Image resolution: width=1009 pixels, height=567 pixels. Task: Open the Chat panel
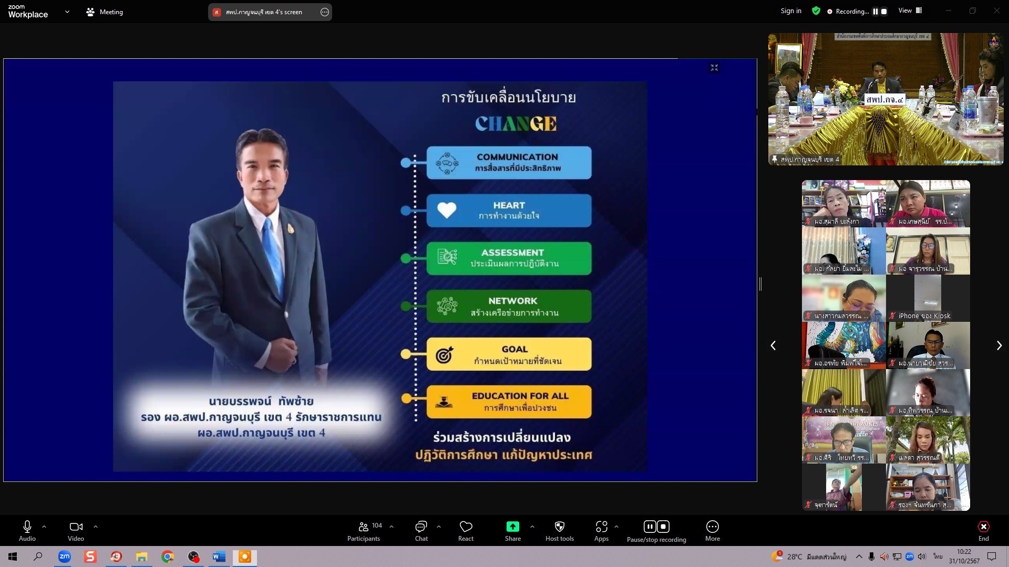click(x=421, y=531)
